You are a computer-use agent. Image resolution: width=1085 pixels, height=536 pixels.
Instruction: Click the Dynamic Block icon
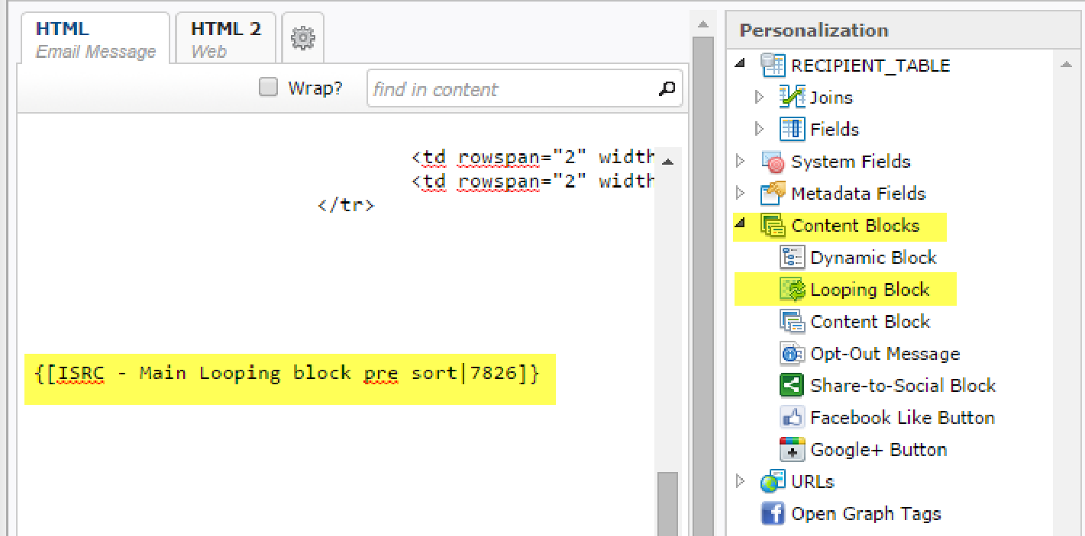(x=793, y=258)
